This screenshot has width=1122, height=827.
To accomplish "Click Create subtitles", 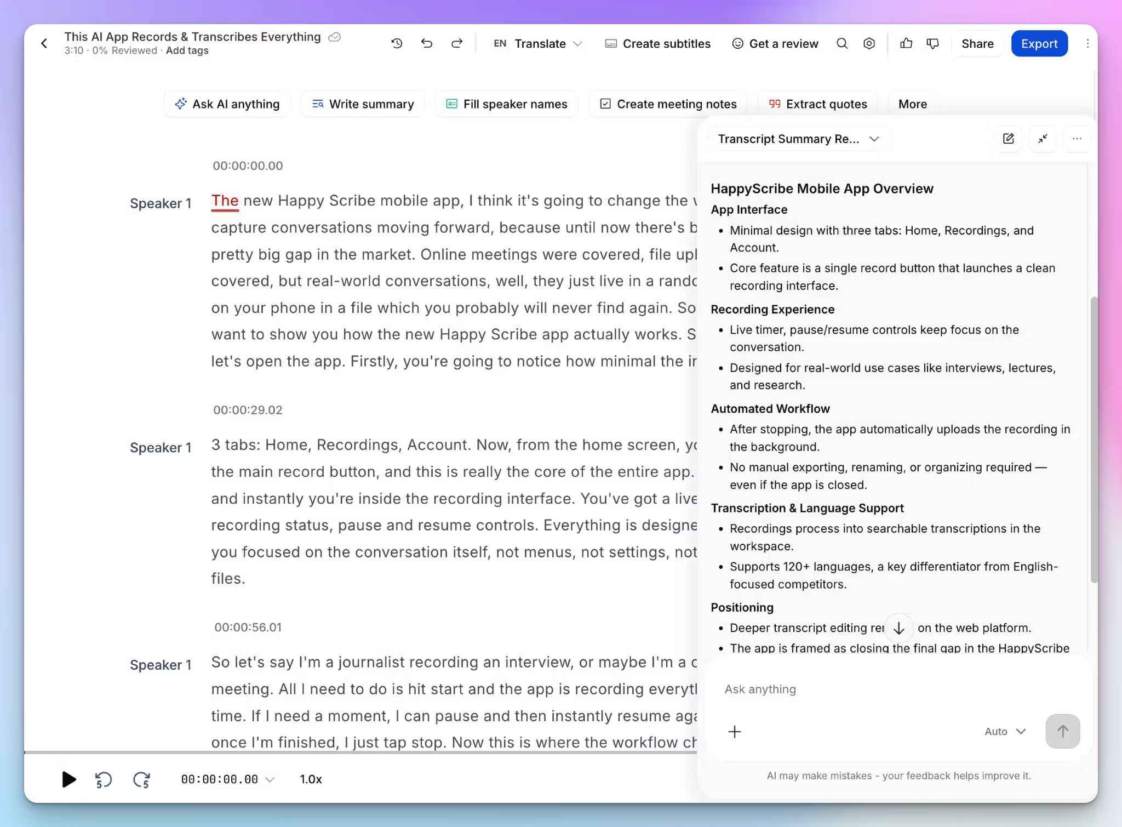I will (657, 43).
